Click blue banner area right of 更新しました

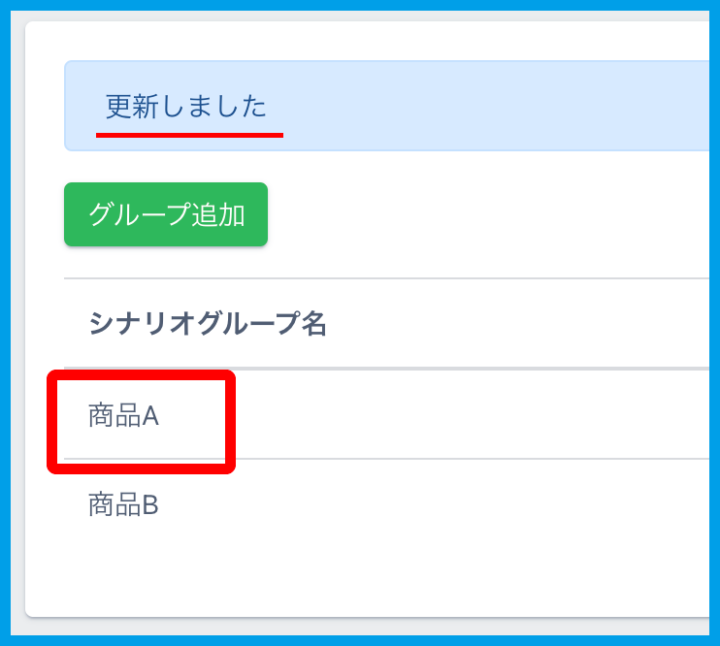coord(485,106)
